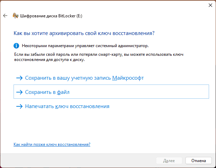Click text Некоторыми параметрами управляет системный администратор
The width and height of the screenshot is (216, 168).
[x=85, y=46]
